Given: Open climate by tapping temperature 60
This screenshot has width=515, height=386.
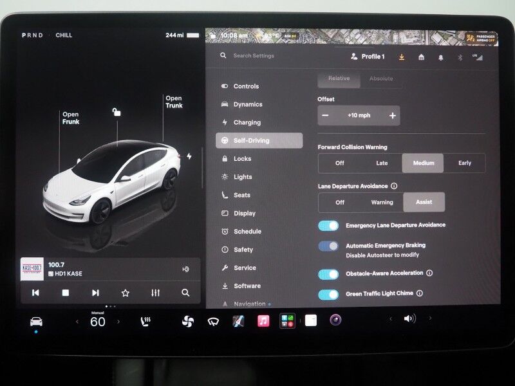Looking at the screenshot, I should tap(98, 322).
